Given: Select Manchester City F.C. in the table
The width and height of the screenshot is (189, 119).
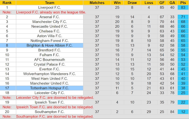Looking at the screenshot, I should (50, 22).
